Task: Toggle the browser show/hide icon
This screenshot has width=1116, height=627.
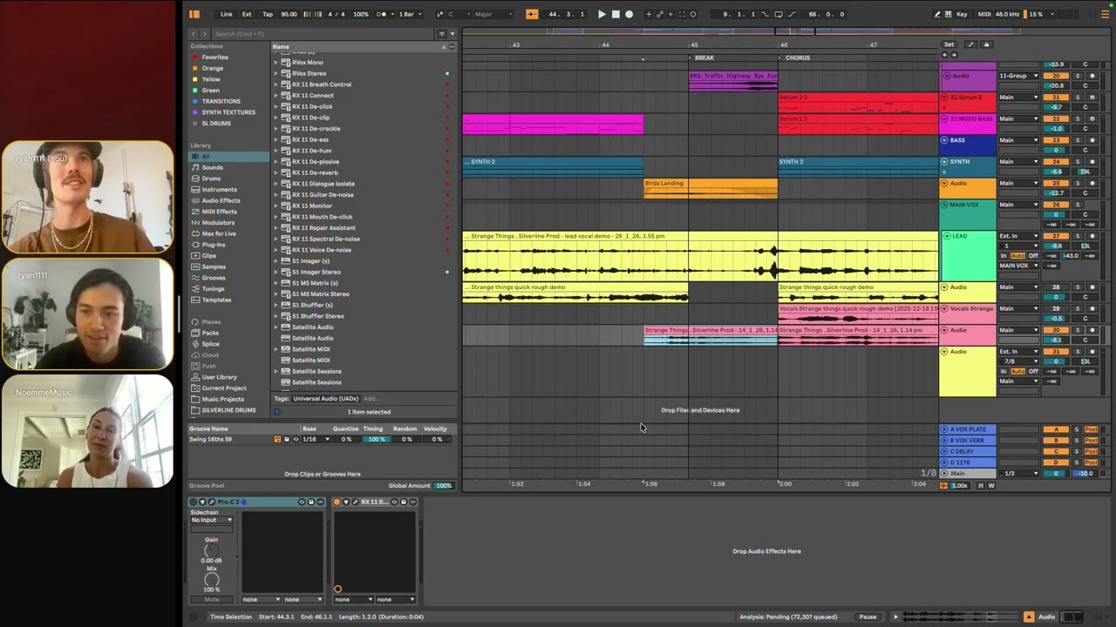Action: tap(194, 14)
